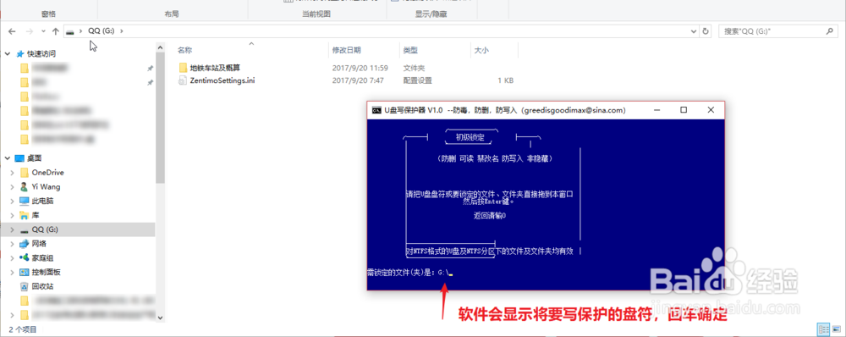846x337 pixels.
Task: Expand Yi Wang user folder node
Action: (13, 187)
